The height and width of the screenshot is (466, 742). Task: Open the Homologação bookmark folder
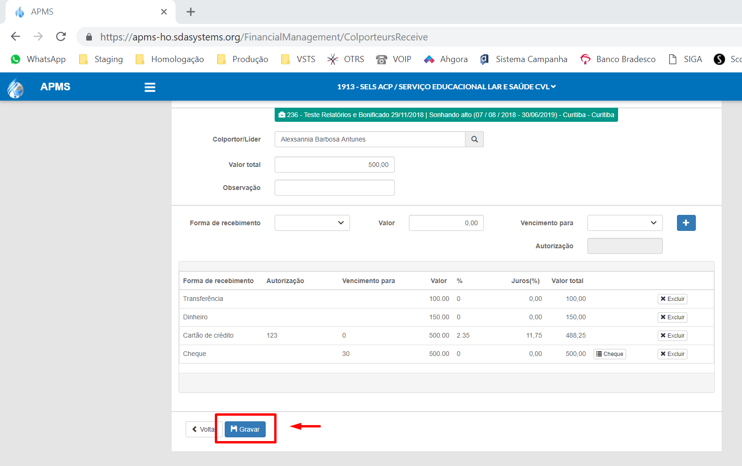[170, 59]
